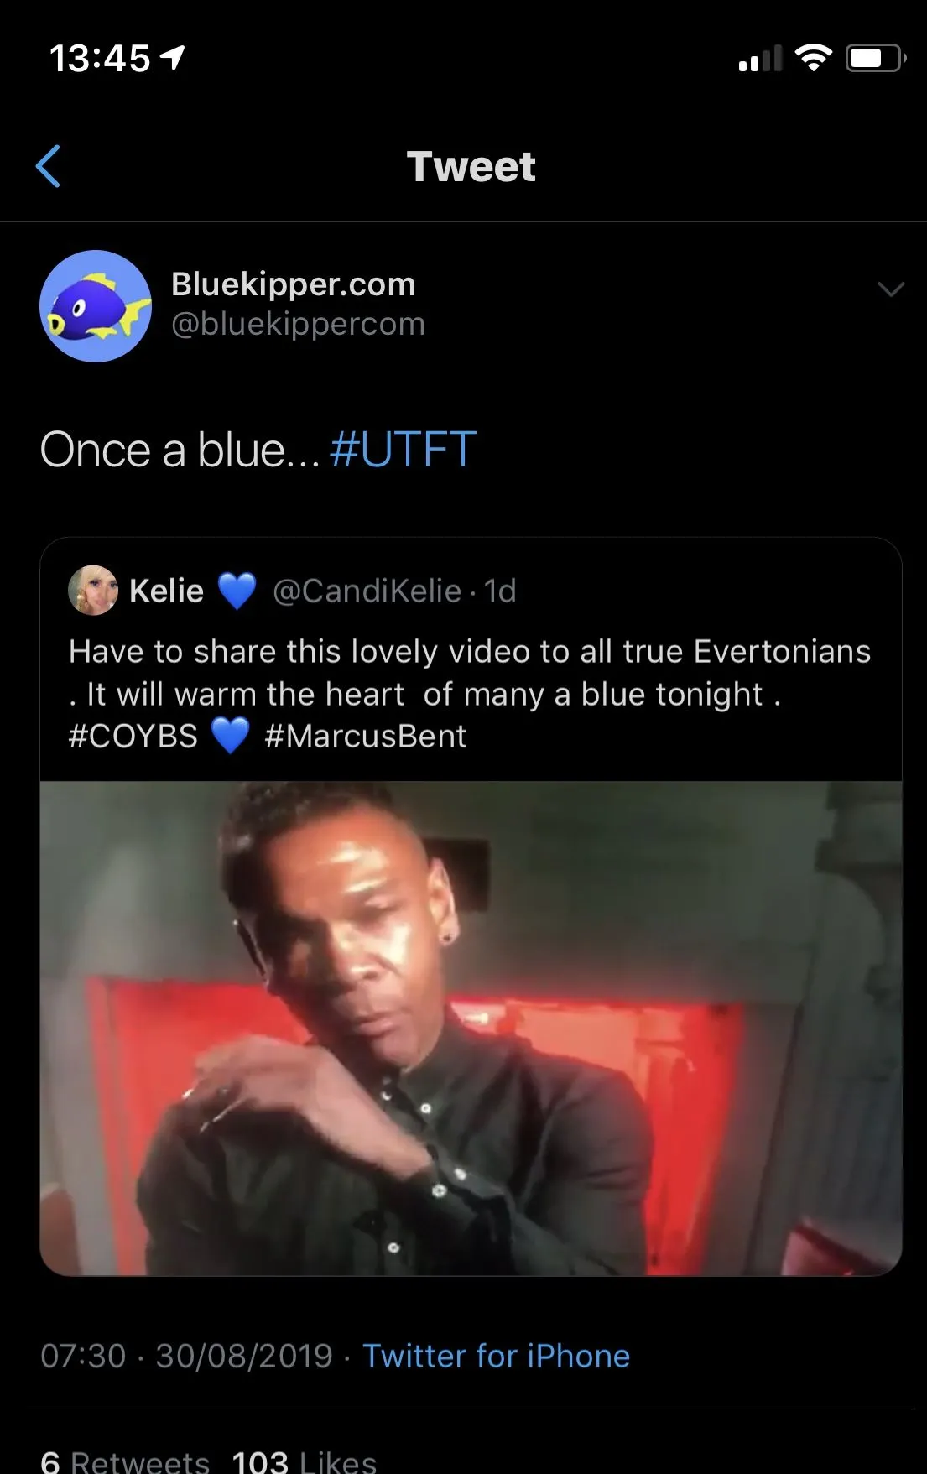Tap the cellular signal bars icon

pos(760,58)
